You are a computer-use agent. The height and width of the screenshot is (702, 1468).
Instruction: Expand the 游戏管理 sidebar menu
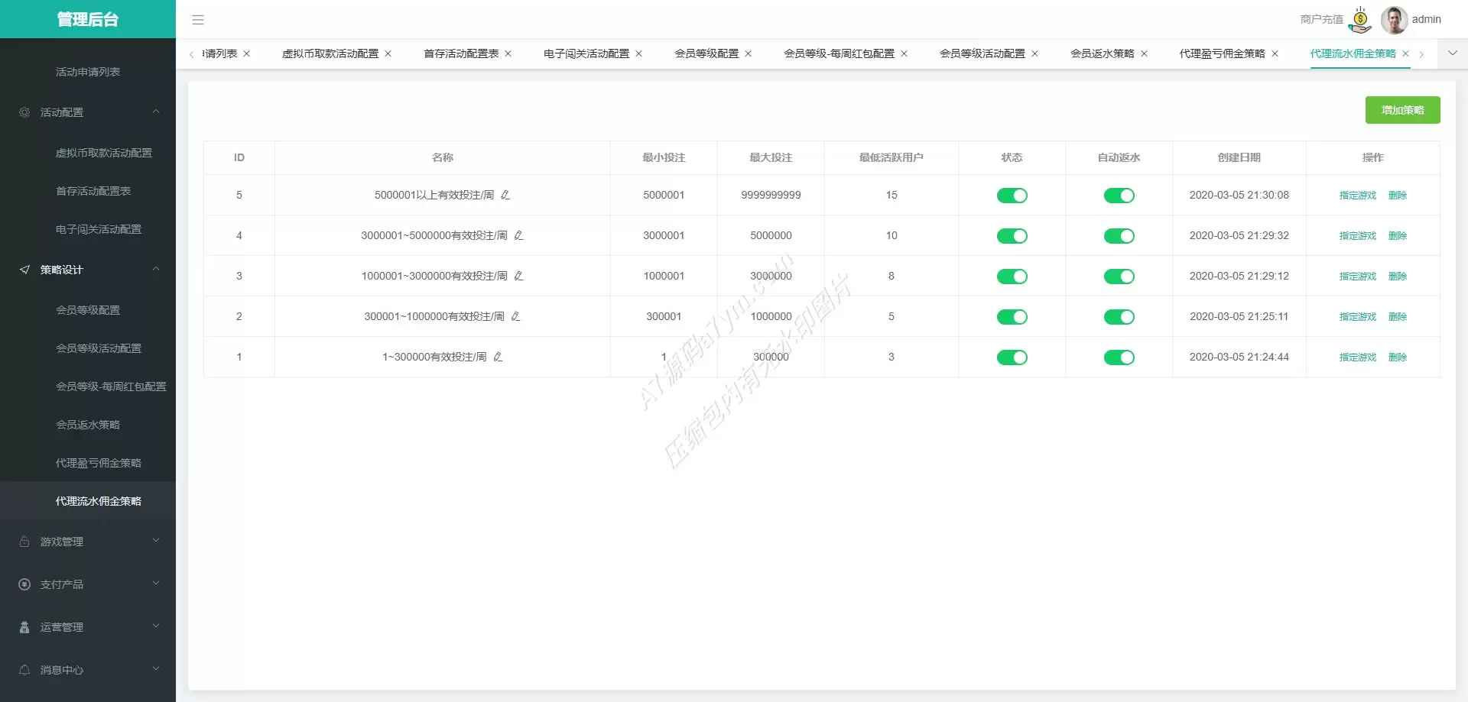point(88,542)
